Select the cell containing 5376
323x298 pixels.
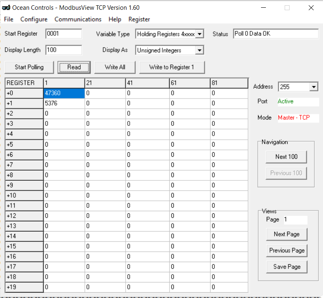pos(64,103)
